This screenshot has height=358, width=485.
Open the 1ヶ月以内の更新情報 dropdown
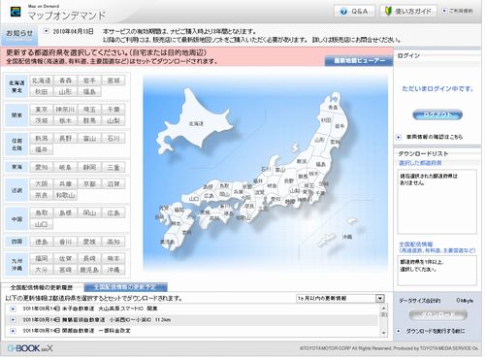(x=340, y=298)
